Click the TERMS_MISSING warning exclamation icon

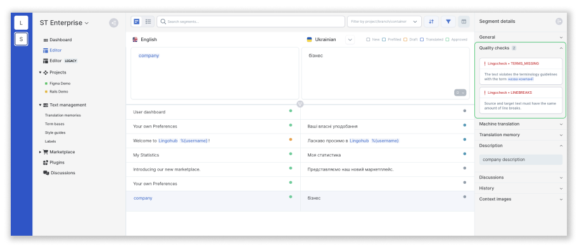pos(485,64)
